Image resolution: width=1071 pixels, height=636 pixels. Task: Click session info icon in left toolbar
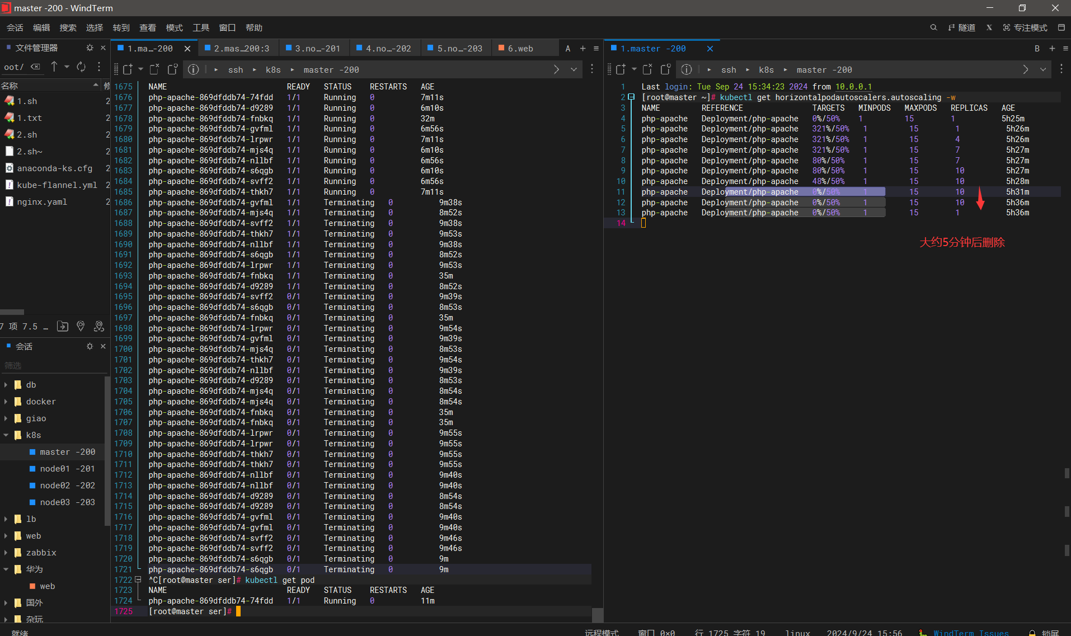(x=193, y=69)
